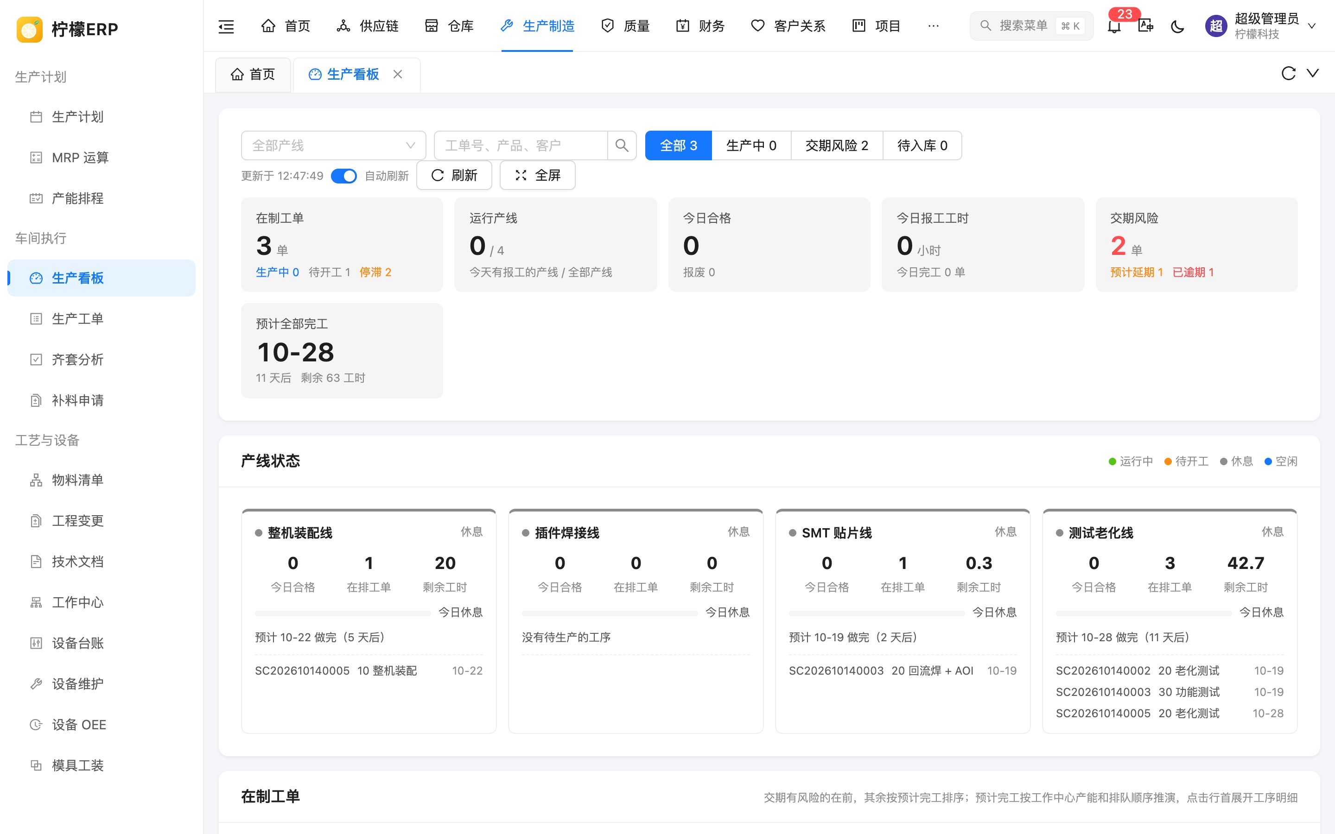
Task: Open the 全部产线 dropdown
Action: pos(333,145)
